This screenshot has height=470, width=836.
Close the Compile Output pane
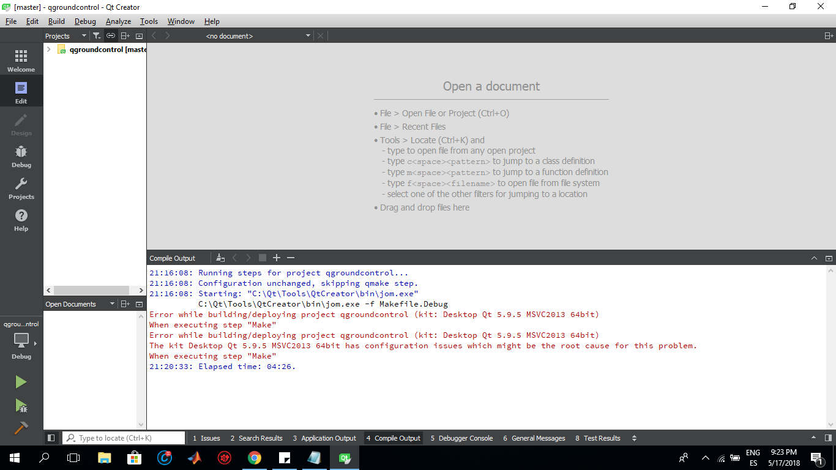pyautogui.click(x=829, y=258)
